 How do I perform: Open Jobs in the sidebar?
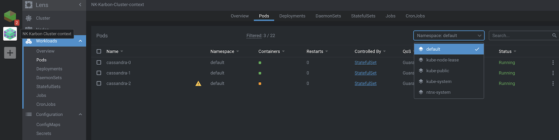pos(41,96)
